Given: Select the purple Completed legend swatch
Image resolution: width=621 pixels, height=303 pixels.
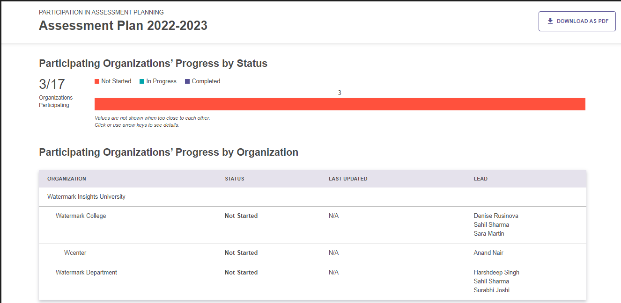Looking at the screenshot, I should click(187, 81).
